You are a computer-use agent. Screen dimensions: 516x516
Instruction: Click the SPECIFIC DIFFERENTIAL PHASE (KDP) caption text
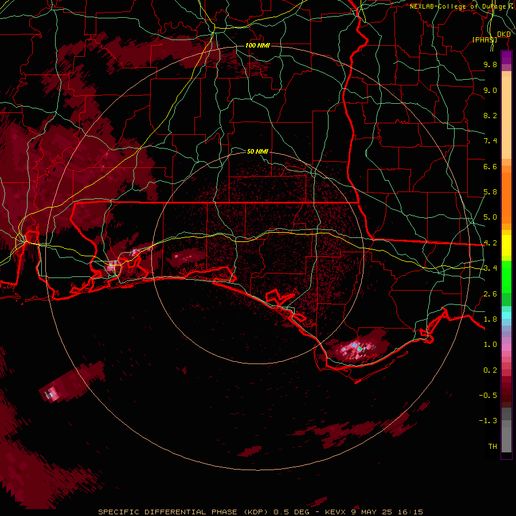click(x=186, y=512)
